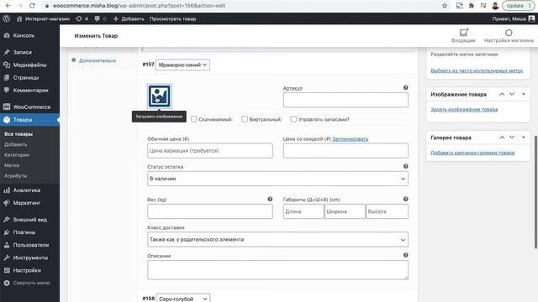Click the Артикул input field
538x302 pixels.
pos(345,100)
